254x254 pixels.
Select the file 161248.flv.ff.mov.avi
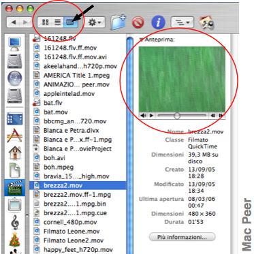(78, 57)
